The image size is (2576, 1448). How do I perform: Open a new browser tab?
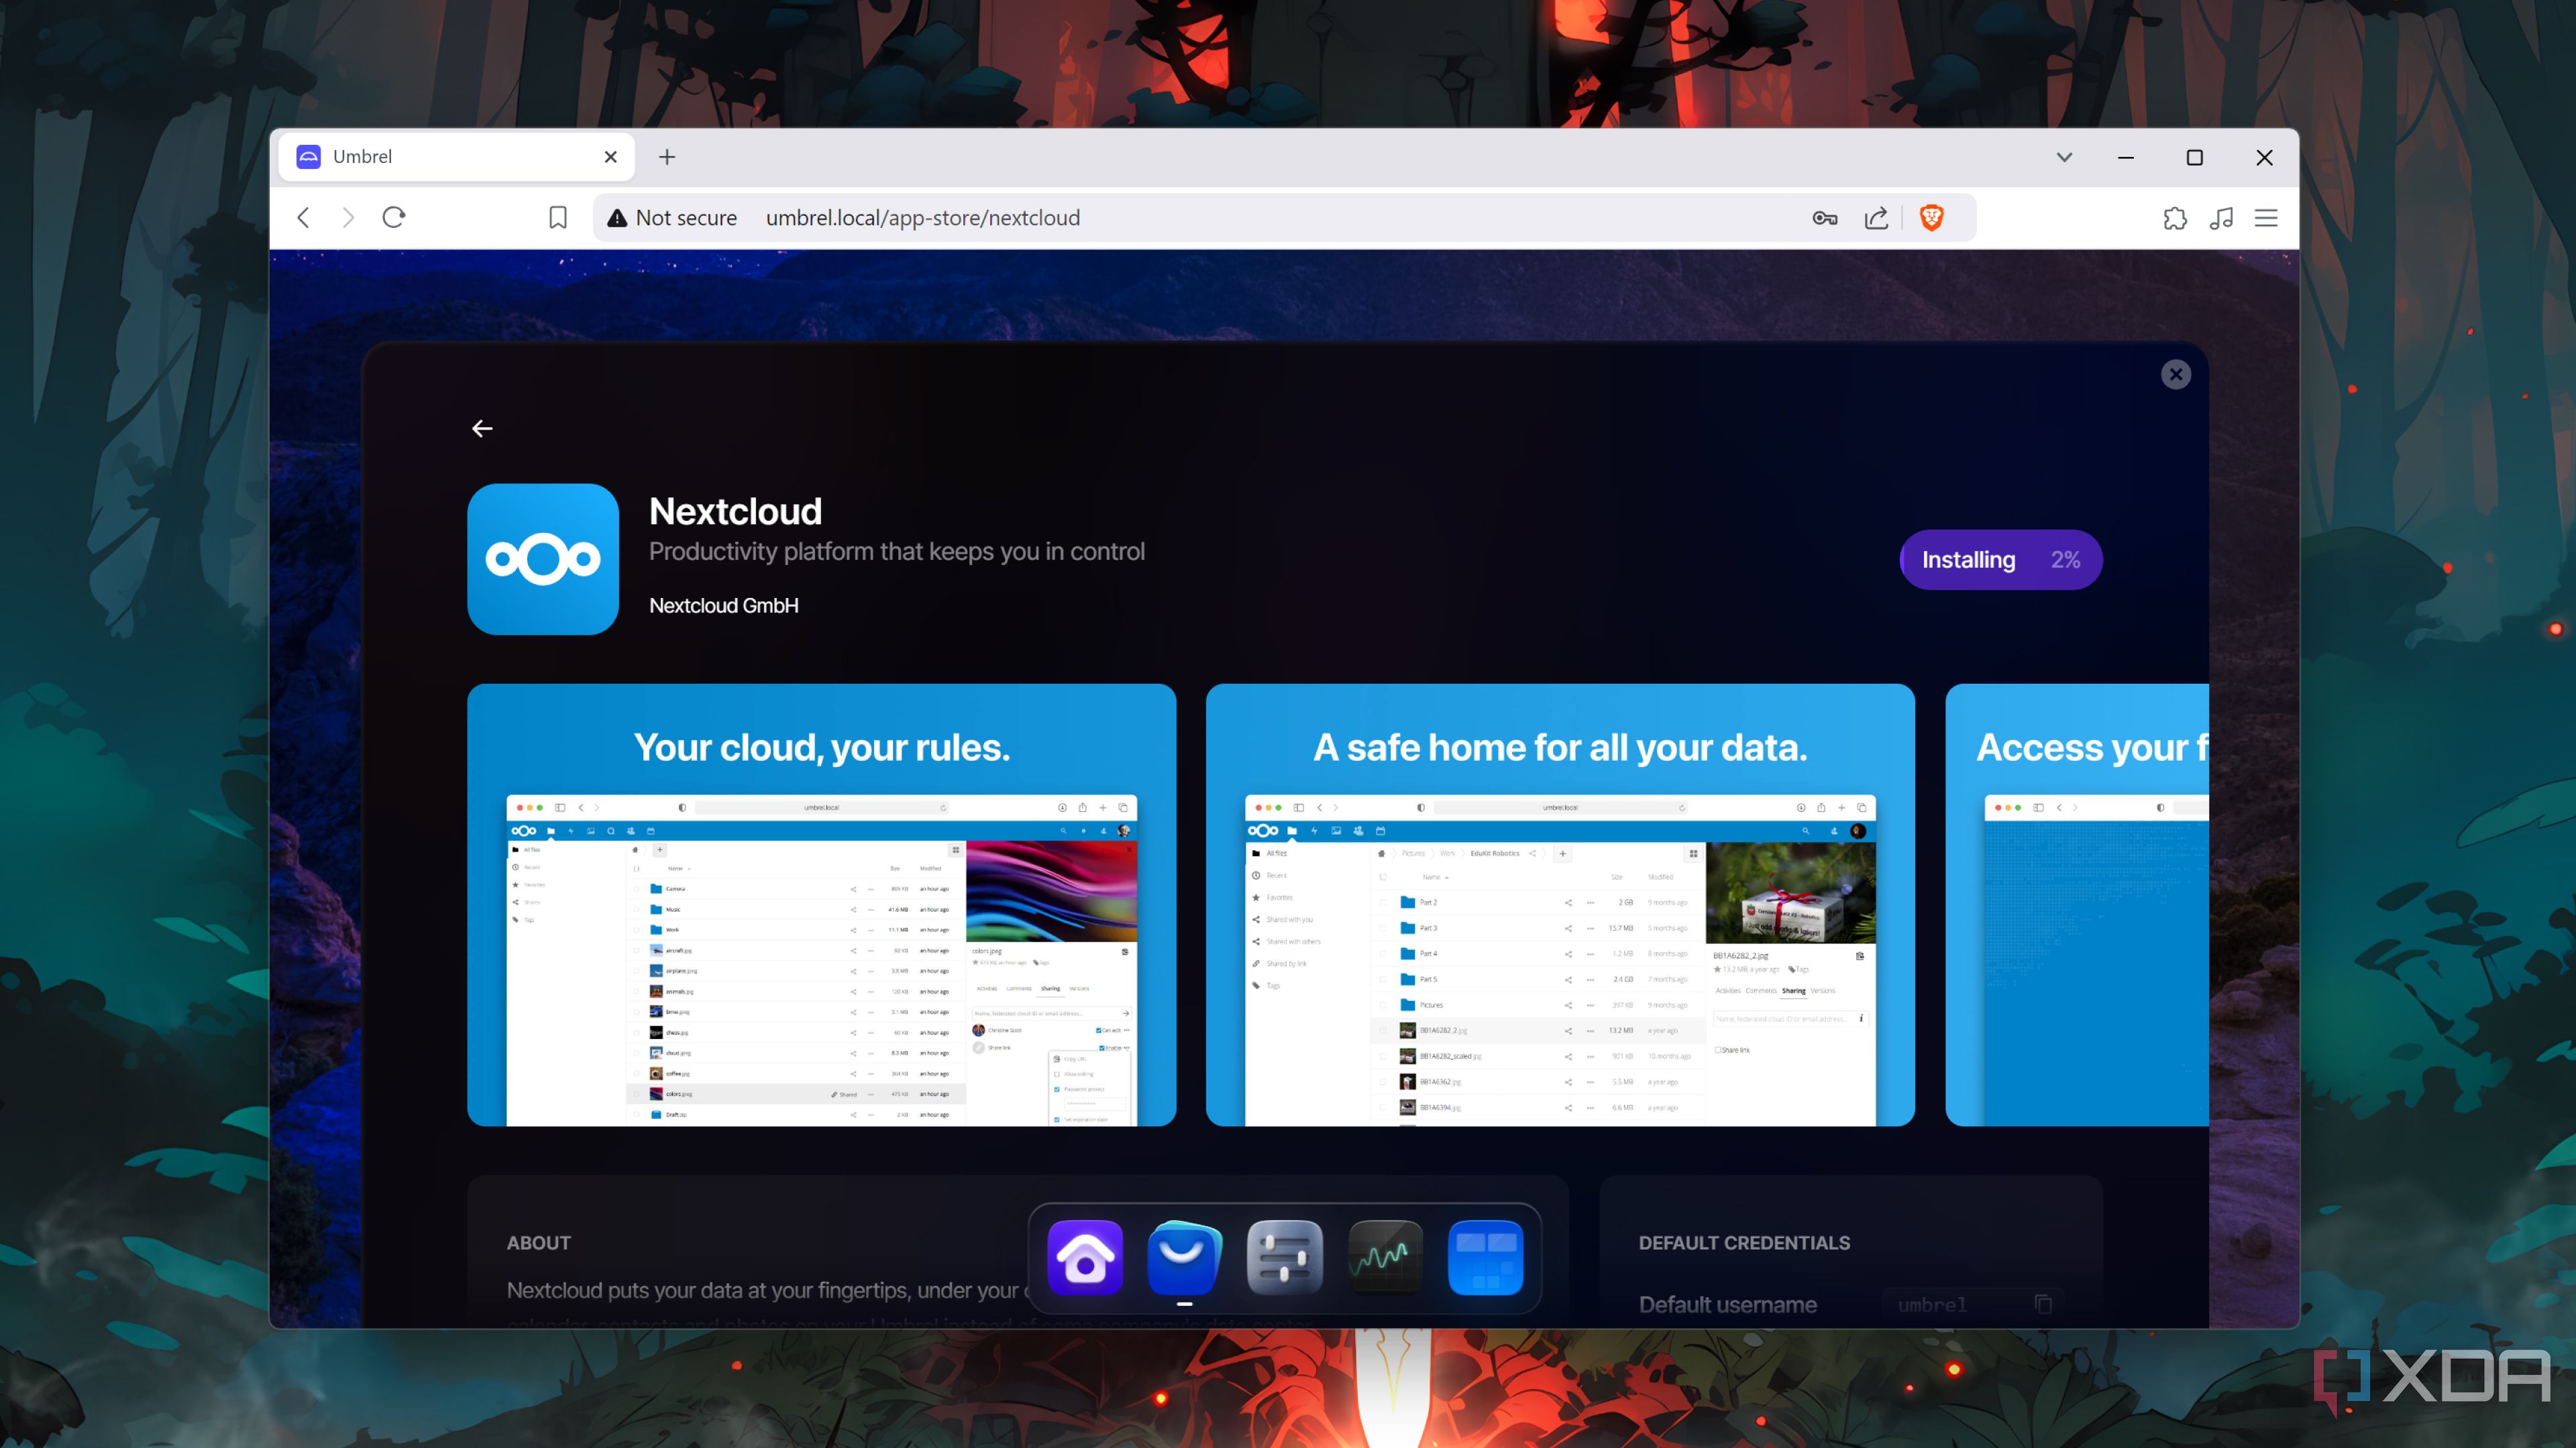(x=667, y=157)
